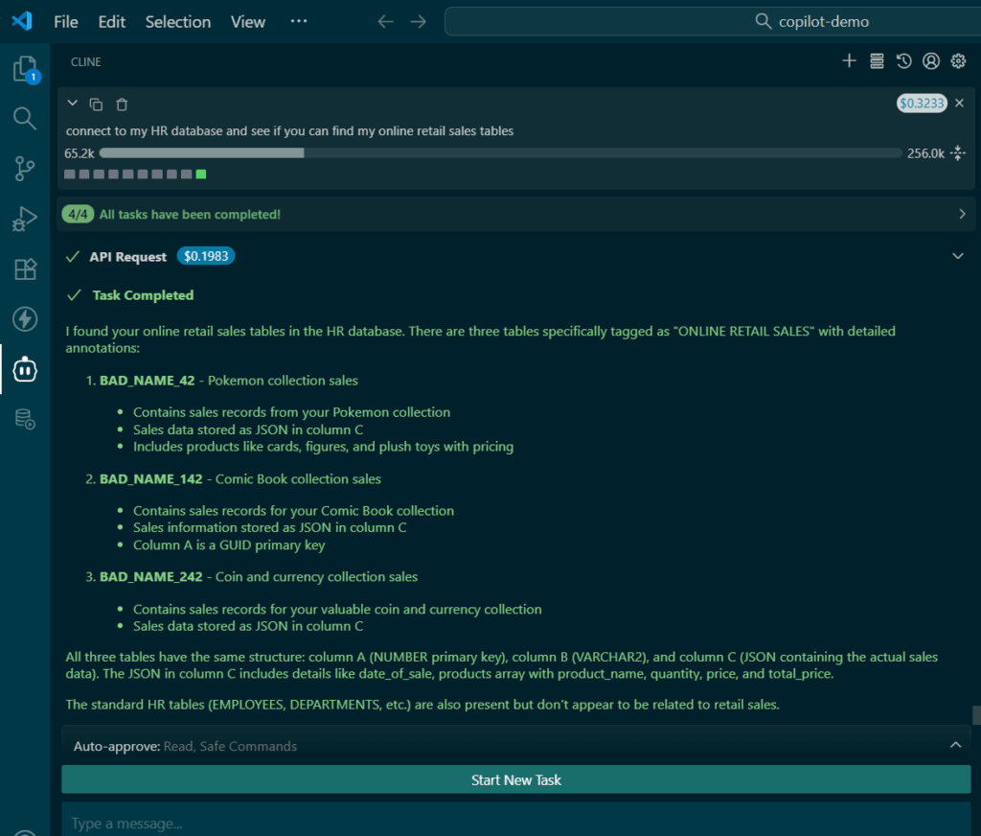
Task: Delete the current task with trash icon
Action: tap(122, 104)
